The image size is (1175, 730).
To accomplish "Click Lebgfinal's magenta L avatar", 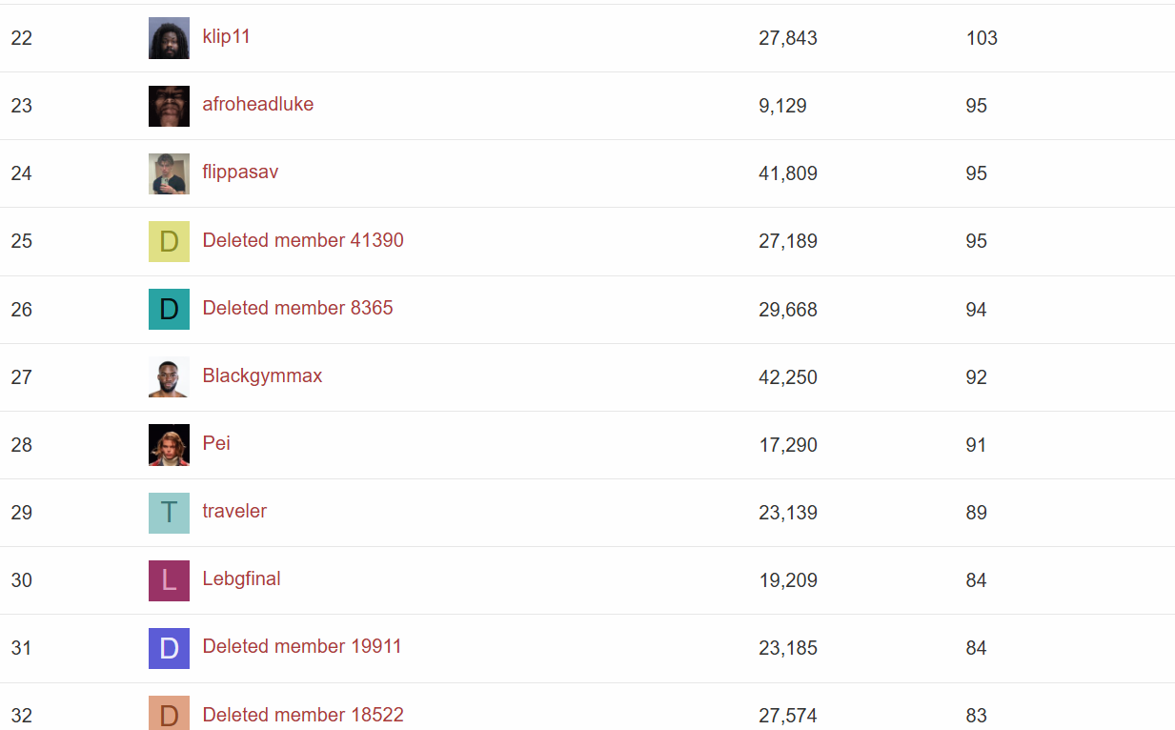I will pos(169,579).
